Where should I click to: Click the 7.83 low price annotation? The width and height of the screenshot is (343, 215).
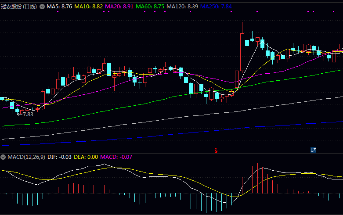(27, 114)
